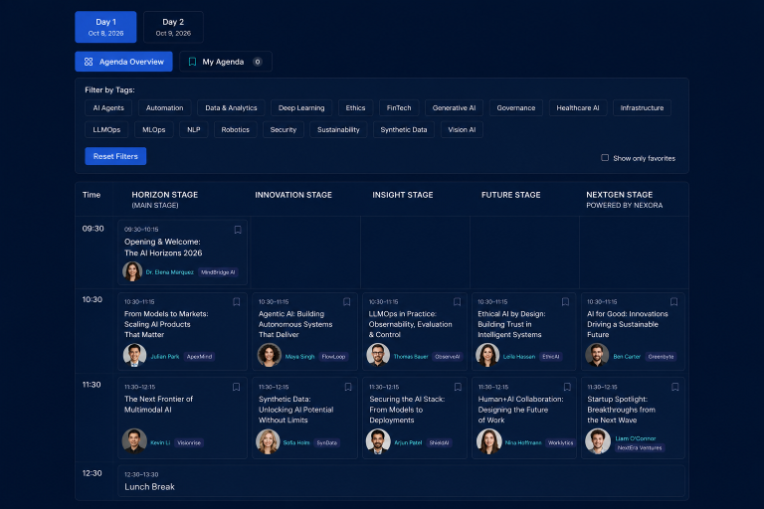The width and height of the screenshot is (764, 509).
Task: Open 'Startup Spotlight' session title
Action: coord(621,410)
